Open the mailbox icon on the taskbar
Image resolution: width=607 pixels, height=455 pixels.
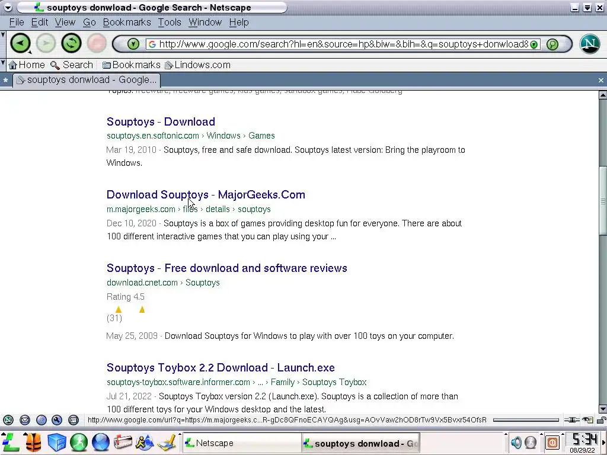click(x=123, y=442)
